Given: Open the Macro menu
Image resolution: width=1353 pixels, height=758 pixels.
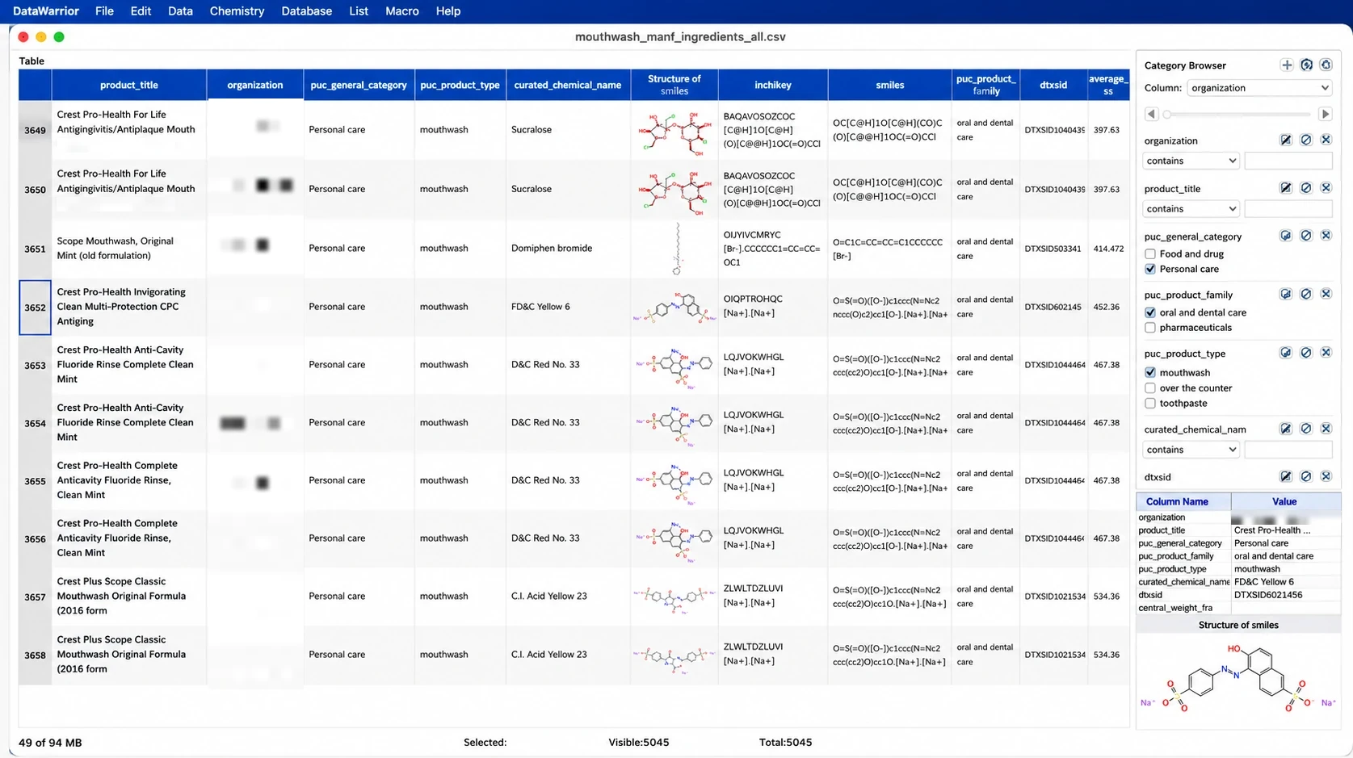Looking at the screenshot, I should click(x=401, y=11).
